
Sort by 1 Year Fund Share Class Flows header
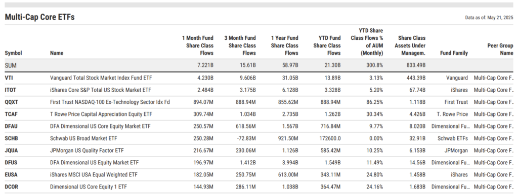click(x=284, y=45)
